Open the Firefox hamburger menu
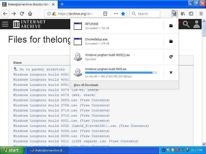Screen dimensions: 206x154 201,14
